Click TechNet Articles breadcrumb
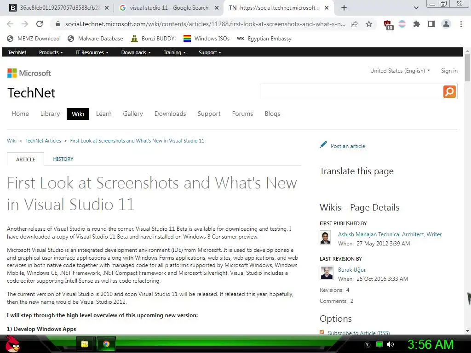This screenshot has width=471, height=353. (x=43, y=141)
